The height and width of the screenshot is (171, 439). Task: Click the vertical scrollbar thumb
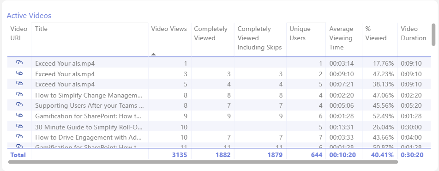pyautogui.click(x=433, y=35)
